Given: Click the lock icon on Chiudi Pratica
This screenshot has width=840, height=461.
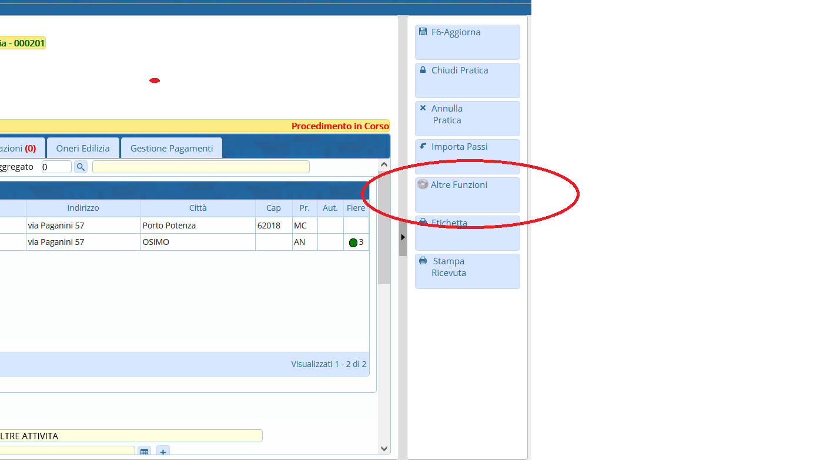Looking at the screenshot, I should pos(423,70).
